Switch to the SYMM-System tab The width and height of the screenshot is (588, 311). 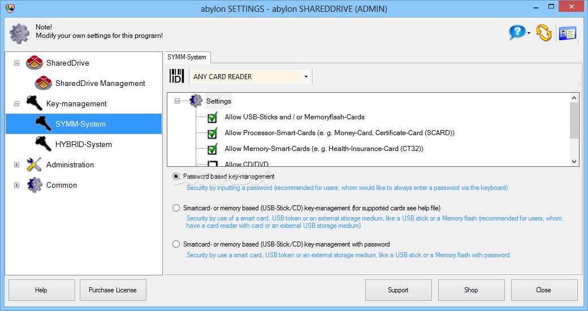click(x=187, y=57)
